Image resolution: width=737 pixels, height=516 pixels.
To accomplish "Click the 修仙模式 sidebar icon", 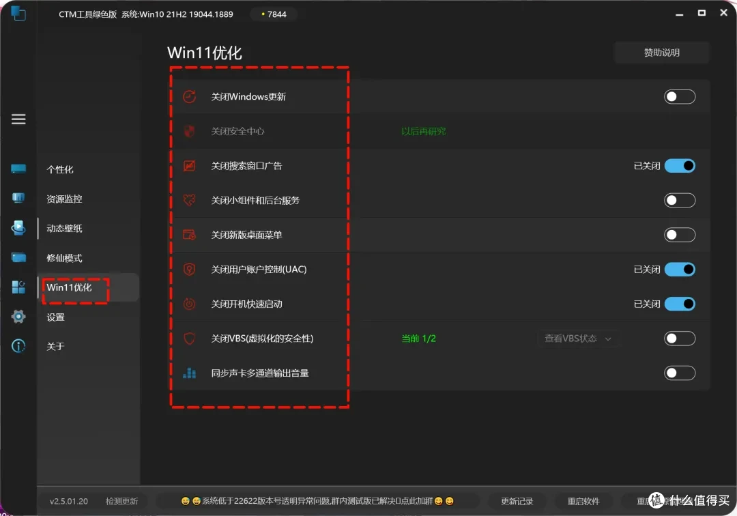I will point(18,257).
